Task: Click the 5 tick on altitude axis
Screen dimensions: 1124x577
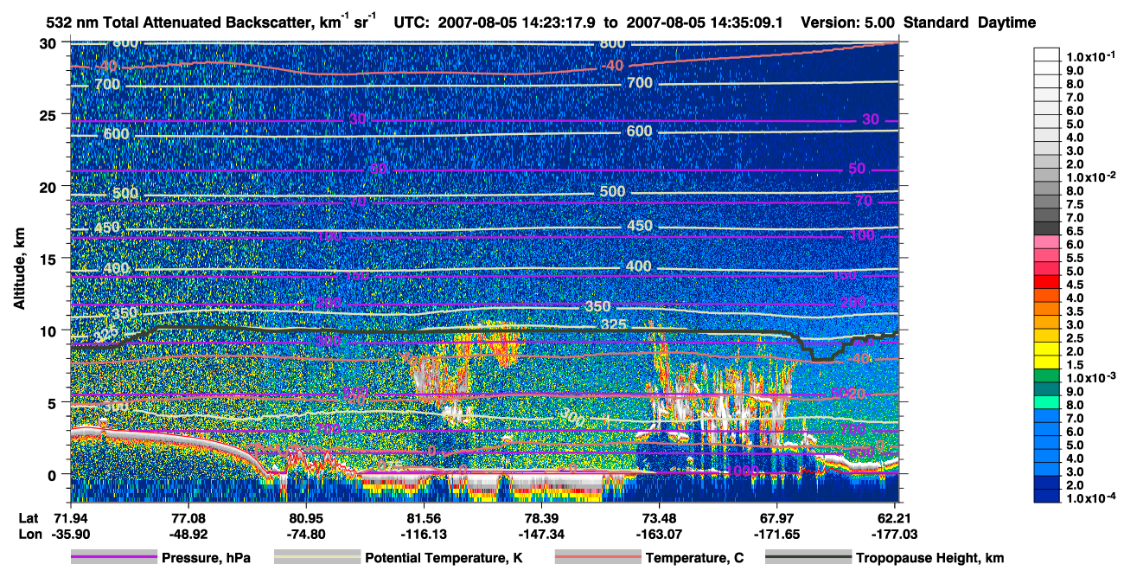Action: [x=54, y=402]
